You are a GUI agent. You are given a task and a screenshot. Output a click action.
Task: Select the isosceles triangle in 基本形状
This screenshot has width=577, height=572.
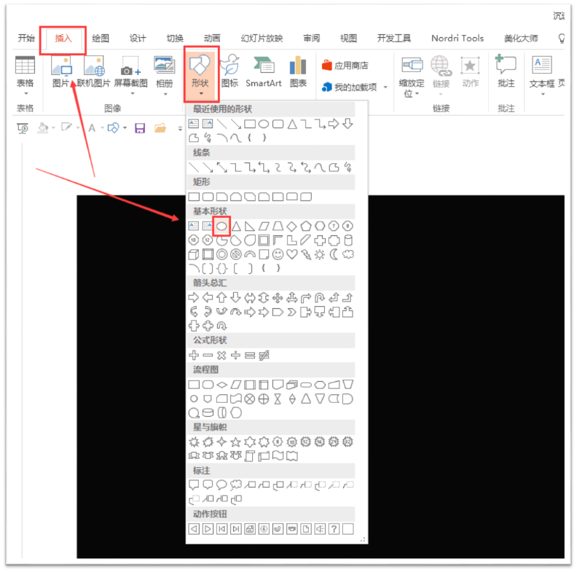tap(236, 226)
